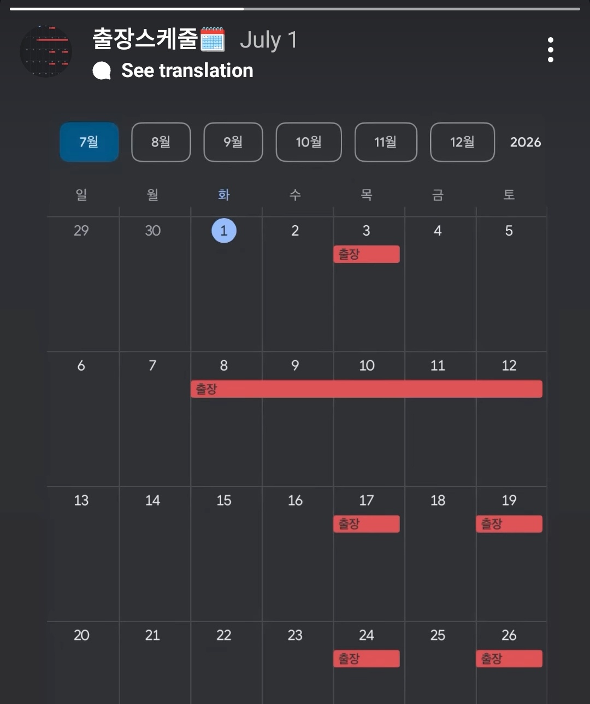Open the 11월 month tab
The width and height of the screenshot is (590, 704).
click(386, 142)
